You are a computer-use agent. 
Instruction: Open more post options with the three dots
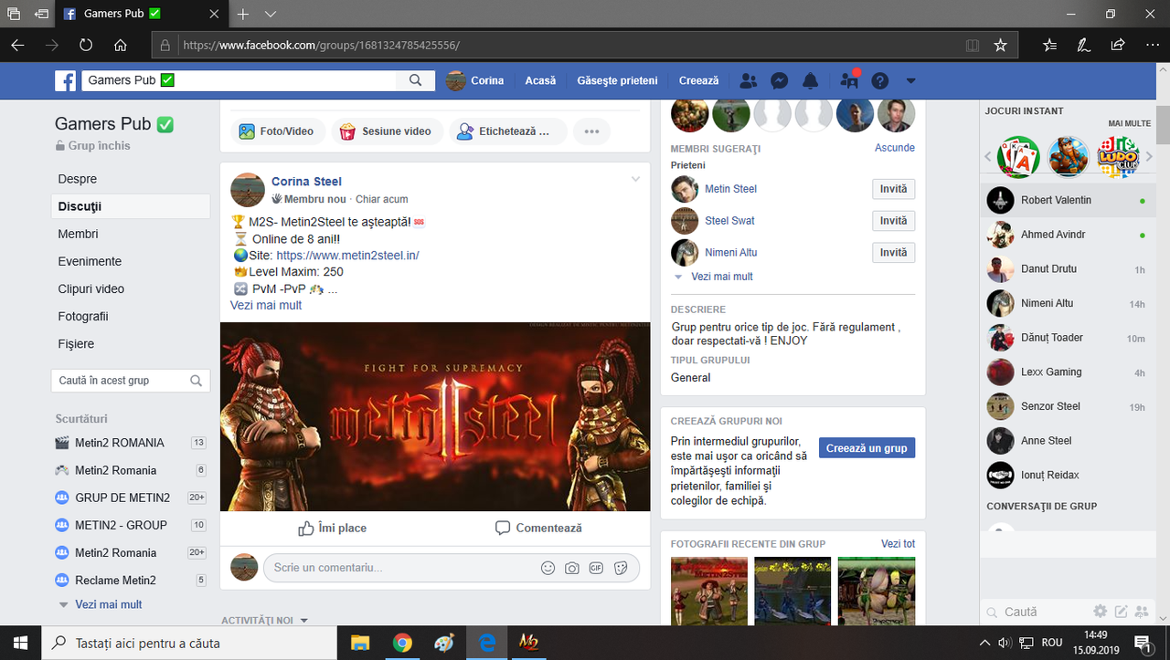click(591, 131)
